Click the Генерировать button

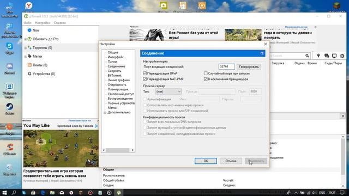(249, 66)
